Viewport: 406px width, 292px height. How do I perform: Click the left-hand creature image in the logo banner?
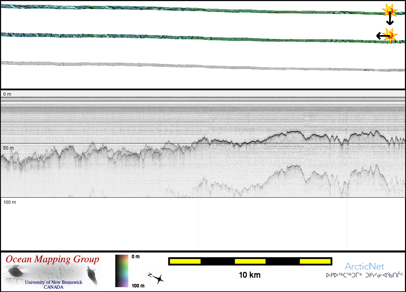[x=15, y=272]
